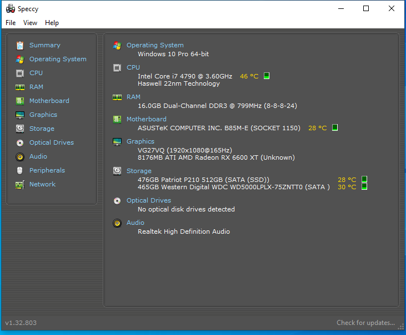The image size is (406, 335).
Task: Click the window resize grip in corner
Action: point(401,327)
